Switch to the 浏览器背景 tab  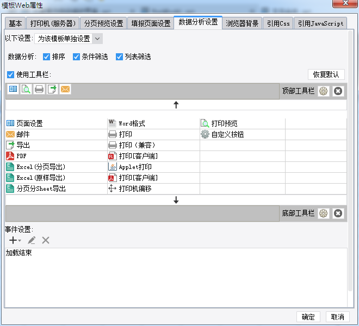[x=242, y=23]
